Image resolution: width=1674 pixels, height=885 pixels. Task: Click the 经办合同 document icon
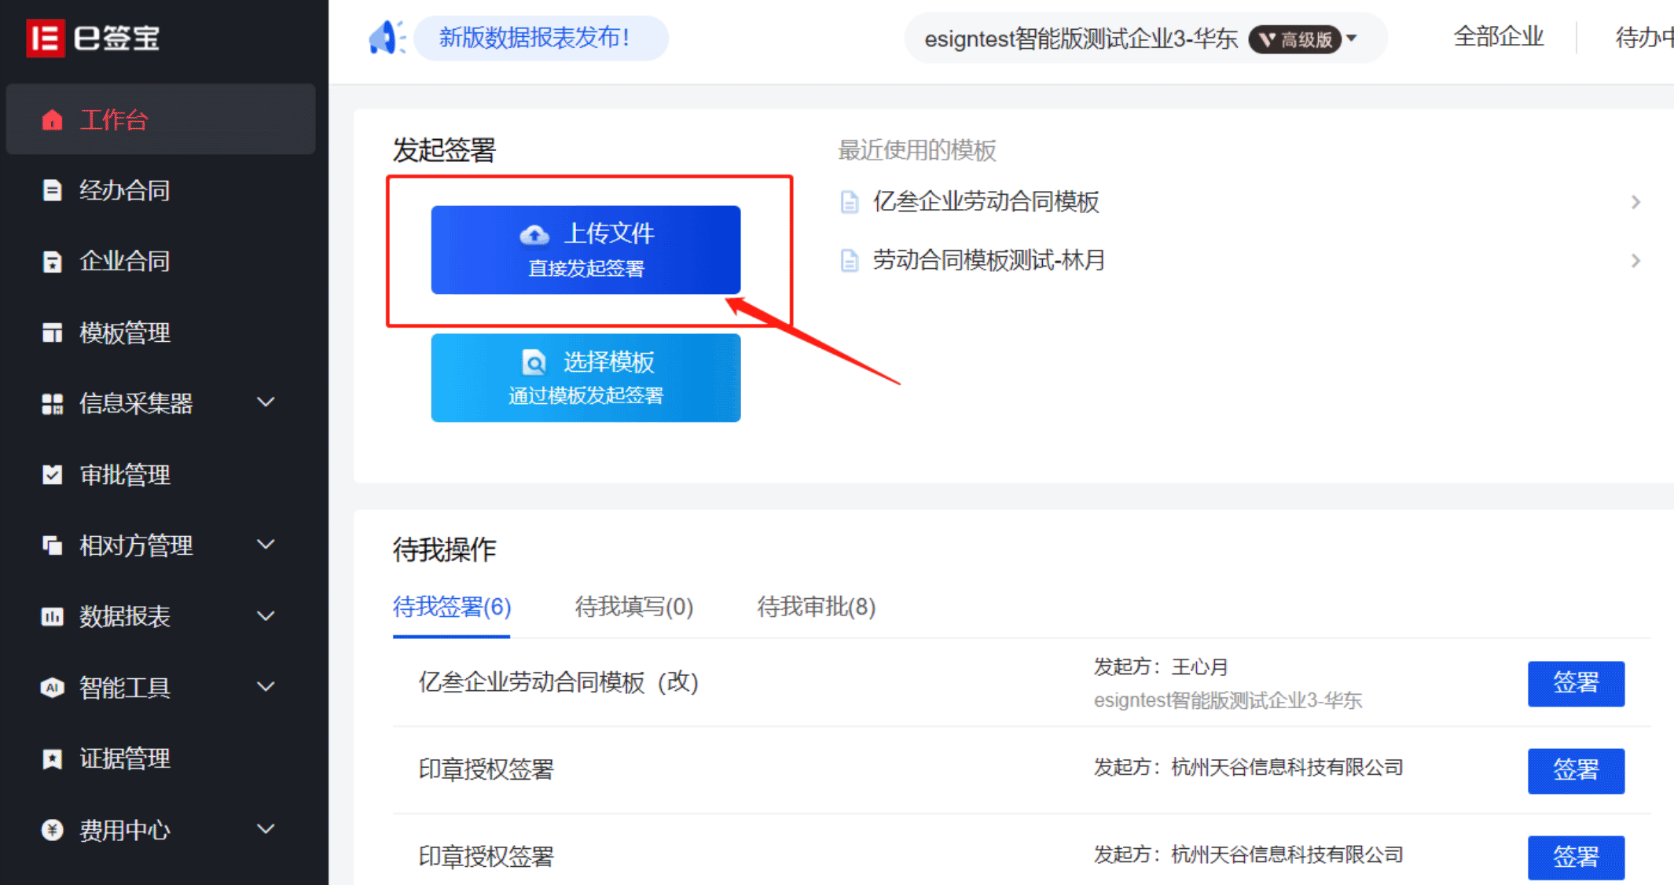coord(52,191)
